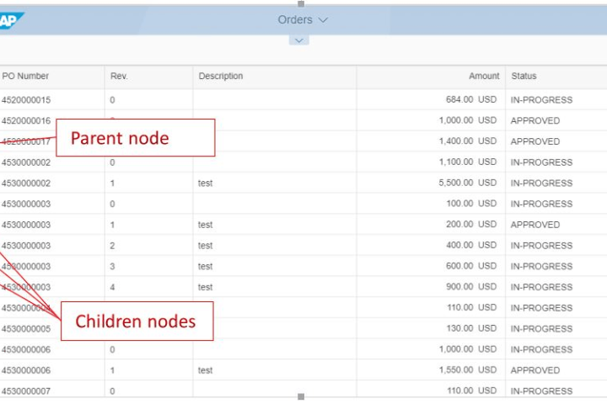
Task: Click the Children nodes annotation label
Action: pos(136,321)
